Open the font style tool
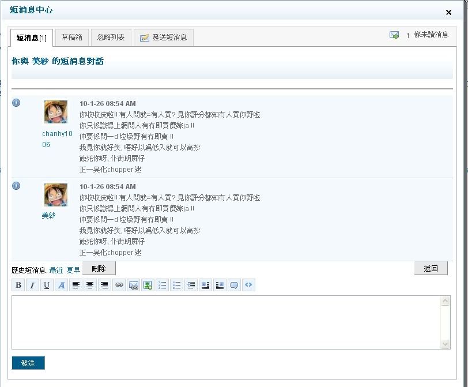This screenshot has height=387, width=468. coord(61,285)
